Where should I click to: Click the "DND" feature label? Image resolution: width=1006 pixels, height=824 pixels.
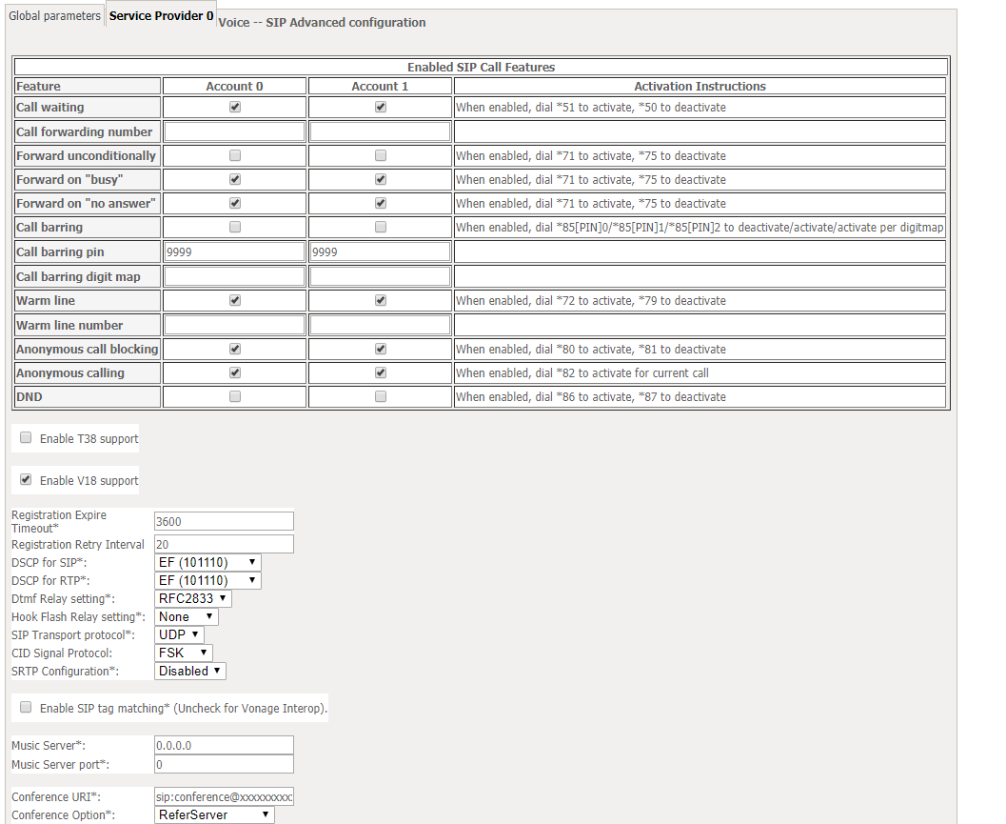pos(30,396)
